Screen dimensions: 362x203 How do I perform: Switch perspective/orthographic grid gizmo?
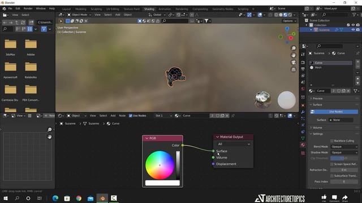pos(294,69)
